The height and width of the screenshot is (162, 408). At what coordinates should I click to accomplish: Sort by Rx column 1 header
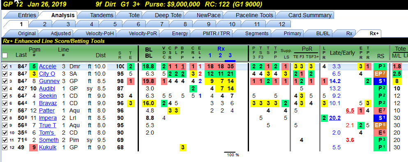tap(210, 55)
